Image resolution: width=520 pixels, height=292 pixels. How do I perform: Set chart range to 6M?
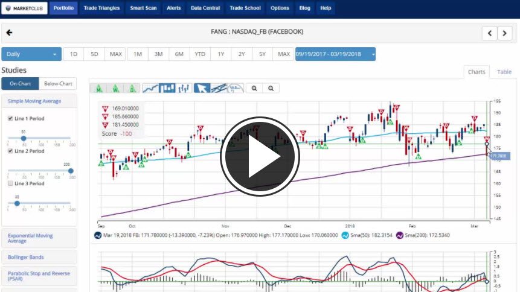[179, 54]
